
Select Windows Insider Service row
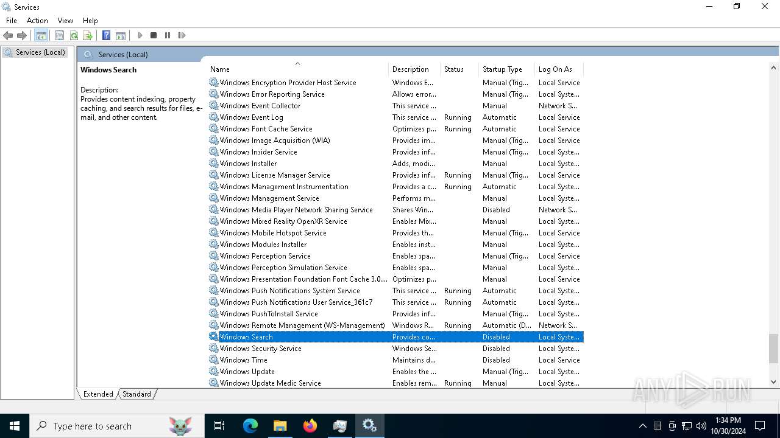point(395,152)
